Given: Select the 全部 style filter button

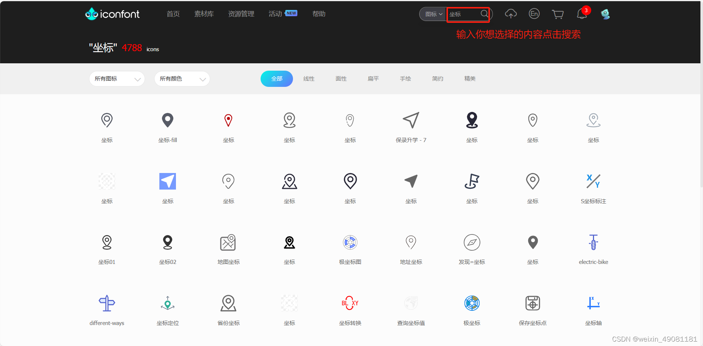Looking at the screenshot, I should [276, 78].
